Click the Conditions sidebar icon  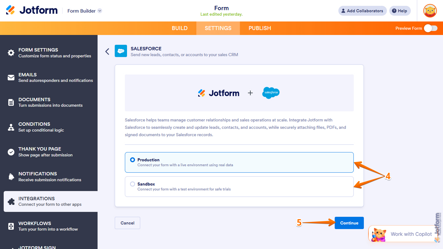(x=11, y=127)
